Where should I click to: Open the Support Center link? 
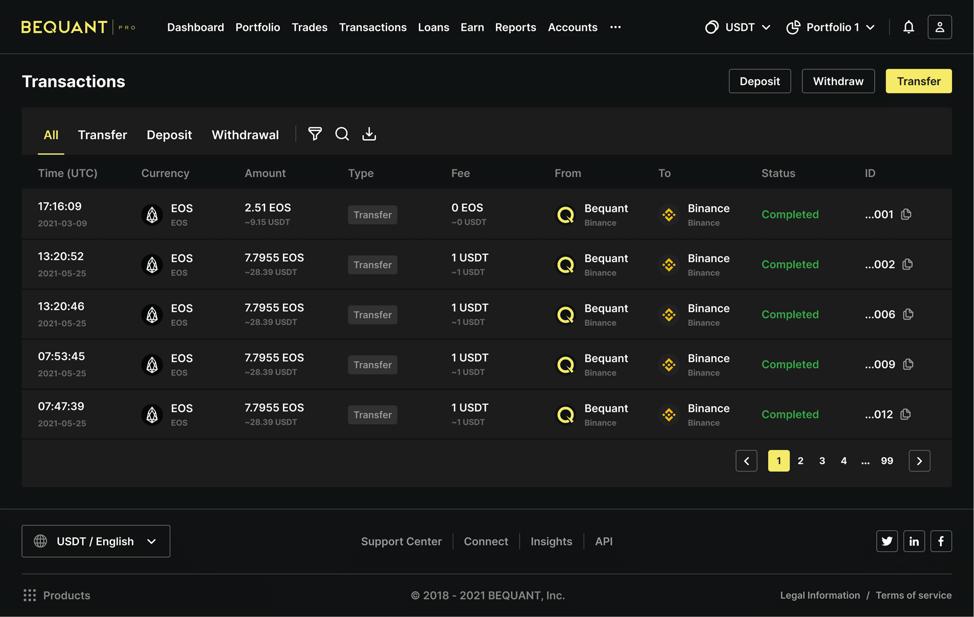[x=401, y=541]
